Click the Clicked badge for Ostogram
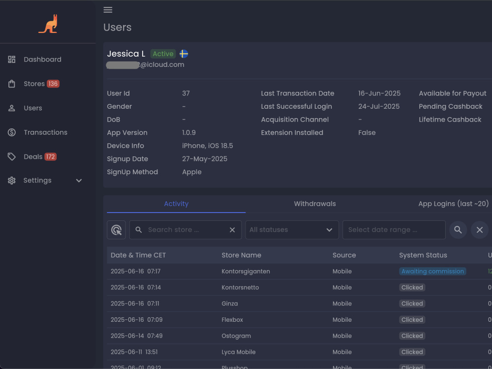Image resolution: width=492 pixels, height=369 pixels. (x=412, y=336)
